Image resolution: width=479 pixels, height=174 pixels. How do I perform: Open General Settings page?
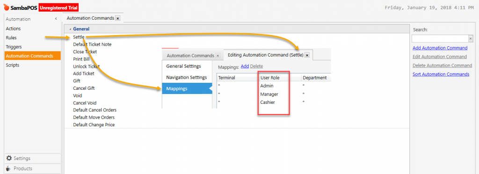tap(183, 66)
